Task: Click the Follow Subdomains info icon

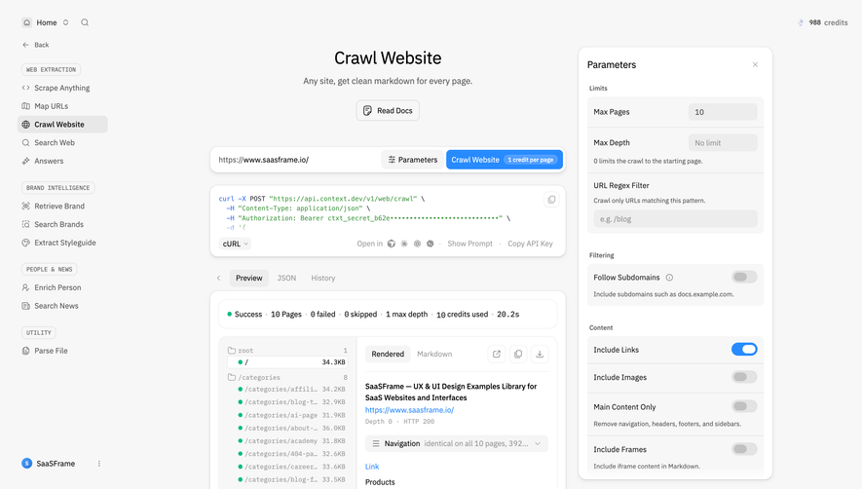Action: pos(669,278)
